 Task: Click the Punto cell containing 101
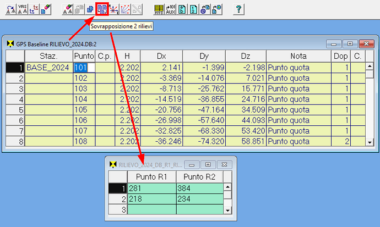[x=84, y=68]
